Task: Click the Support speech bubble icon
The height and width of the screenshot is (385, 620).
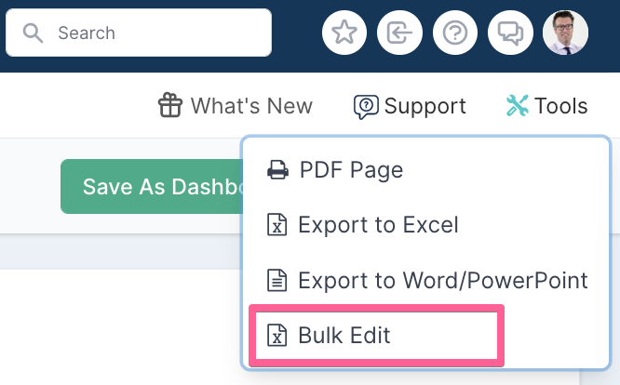Action: tap(366, 107)
